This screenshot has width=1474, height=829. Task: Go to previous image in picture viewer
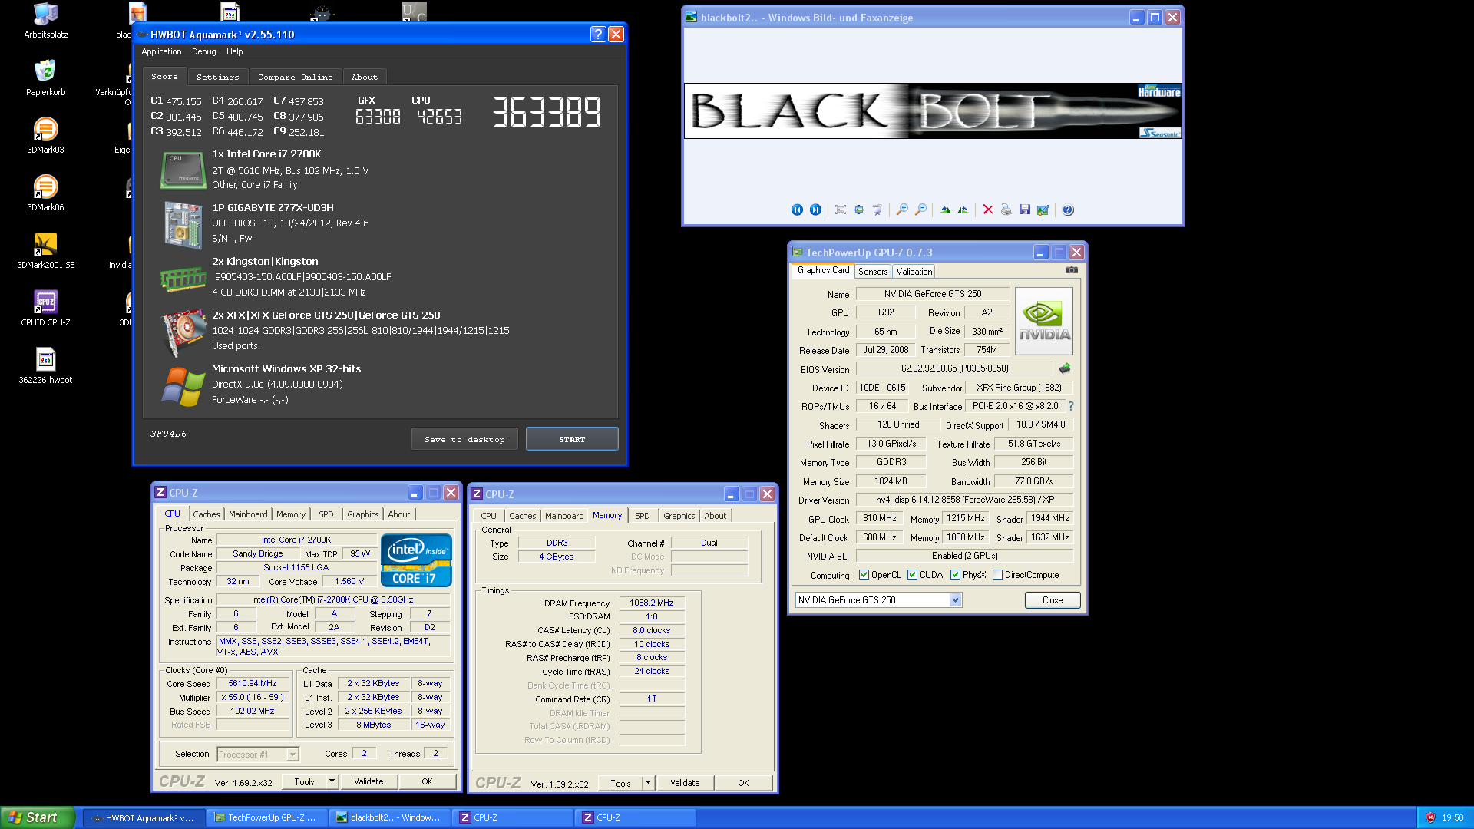797,210
